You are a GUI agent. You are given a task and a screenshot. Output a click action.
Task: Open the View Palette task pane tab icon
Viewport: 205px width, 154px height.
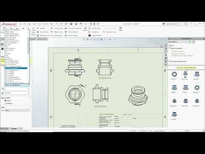tap(166, 55)
